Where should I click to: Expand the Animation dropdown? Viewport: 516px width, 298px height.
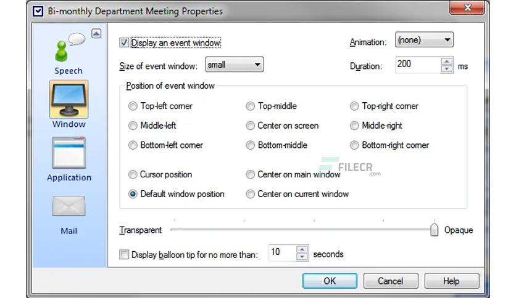424,39
